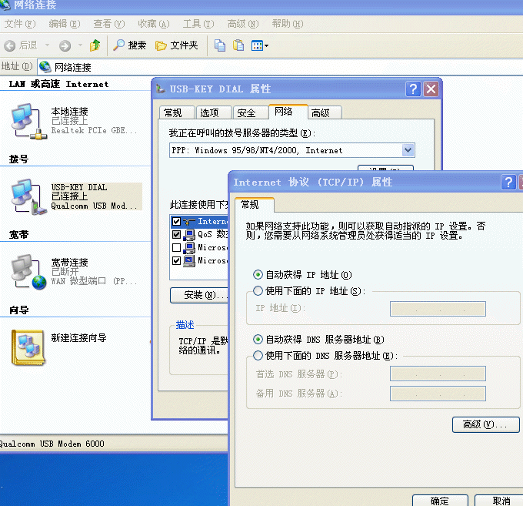
Task: Select 使用下面的 DNS 服务器地址 radio button
Action: coord(258,355)
